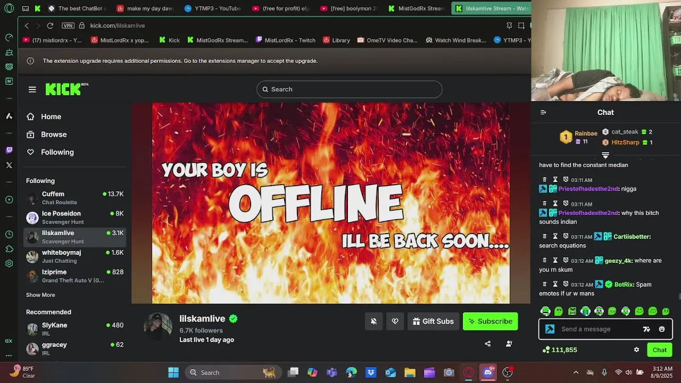Collapse the chat panel arrow icon
Image resolution: width=681 pixels, height=383 pixels.
click(543, 112)
